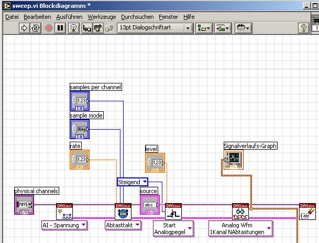Open the Bearbeiten menu

[x=37, y=17]
